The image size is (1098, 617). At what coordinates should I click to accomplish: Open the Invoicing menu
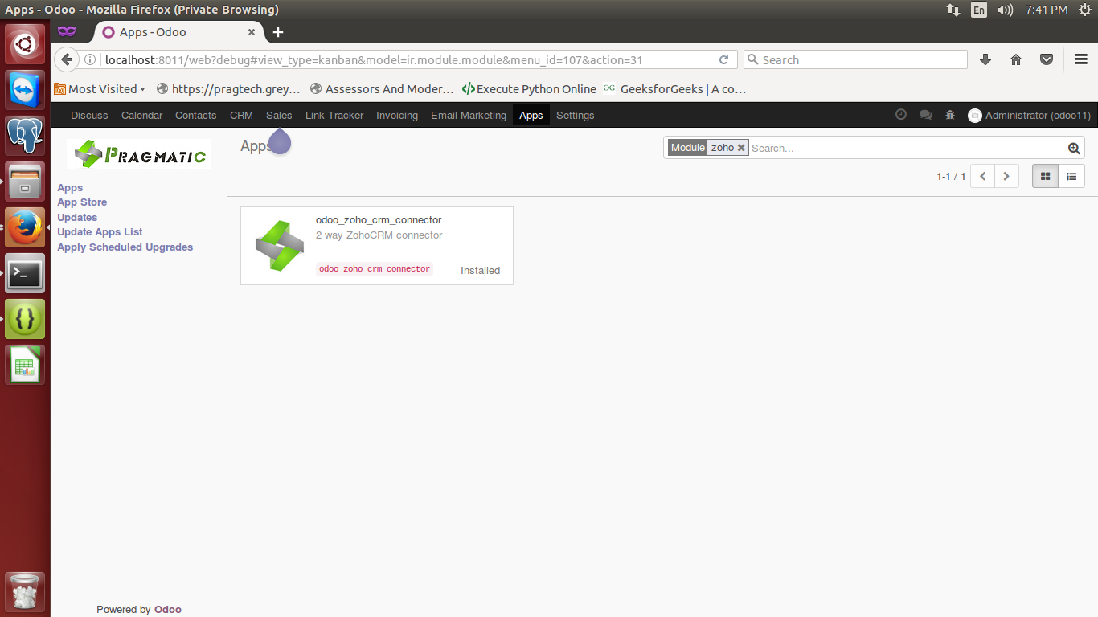(397, 115)
